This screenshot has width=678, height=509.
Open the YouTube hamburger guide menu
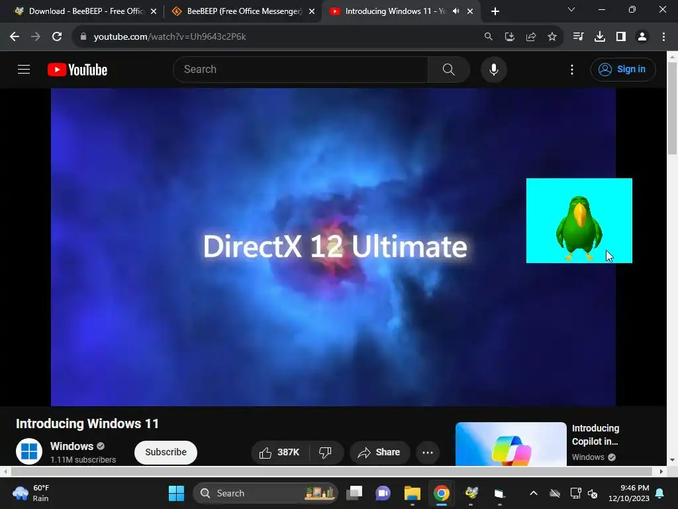coord(24,69)
